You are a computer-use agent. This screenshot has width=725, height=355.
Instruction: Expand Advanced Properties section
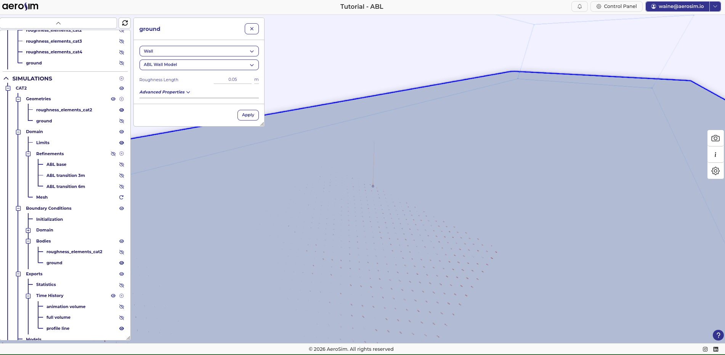point(165,92)
